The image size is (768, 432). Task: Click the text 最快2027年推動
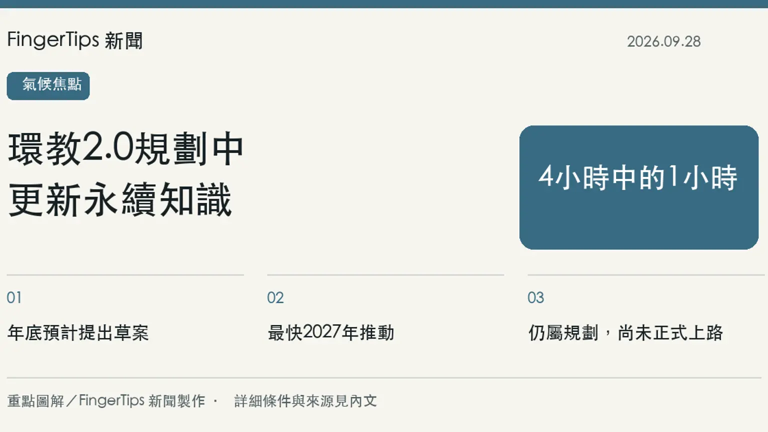331,332
